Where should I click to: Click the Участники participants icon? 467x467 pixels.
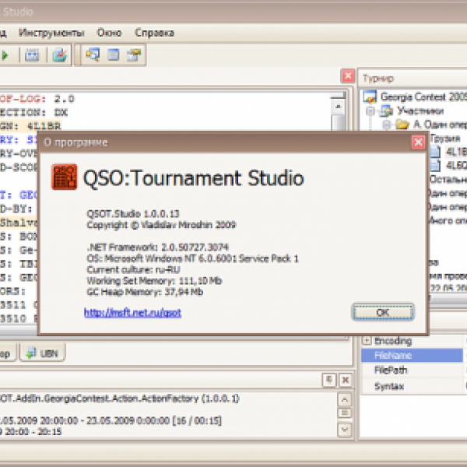click(x=386, y=111)
